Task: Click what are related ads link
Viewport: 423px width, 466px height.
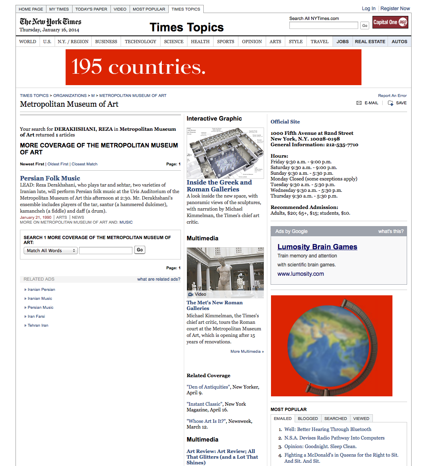Action: point(159,279)
